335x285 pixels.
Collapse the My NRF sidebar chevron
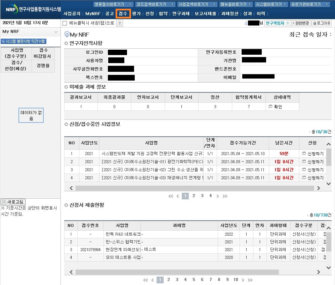point(56,32)
